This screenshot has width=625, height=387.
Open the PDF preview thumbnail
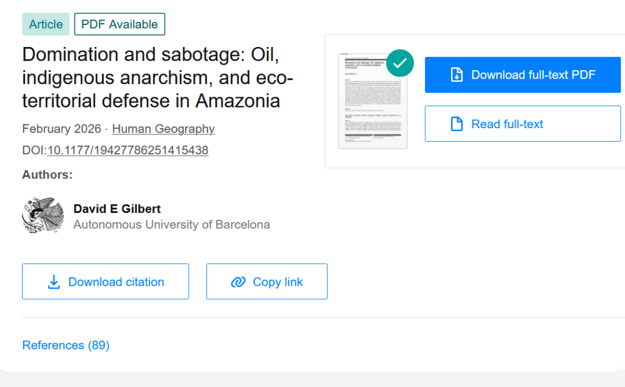click(x=373, y=101)
